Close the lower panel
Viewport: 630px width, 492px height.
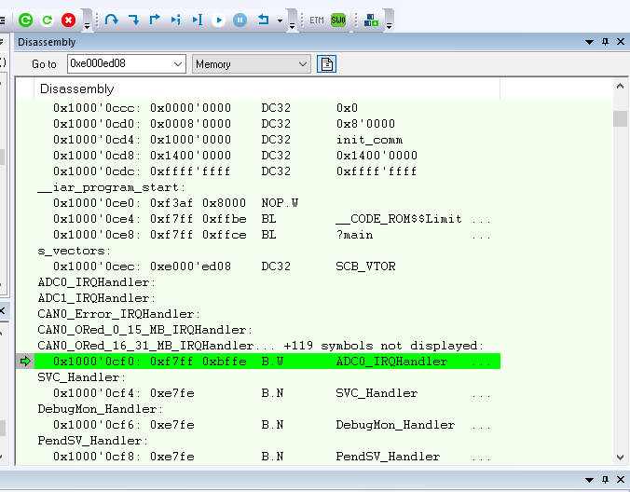tap(621, 479)
